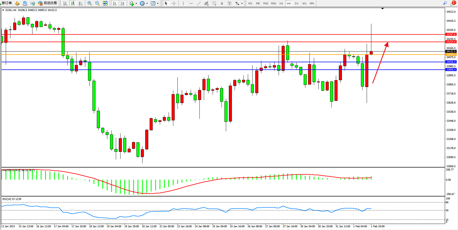Open the search magnifier in top right
The image size is (458, 230).
[x=445, y=3]
